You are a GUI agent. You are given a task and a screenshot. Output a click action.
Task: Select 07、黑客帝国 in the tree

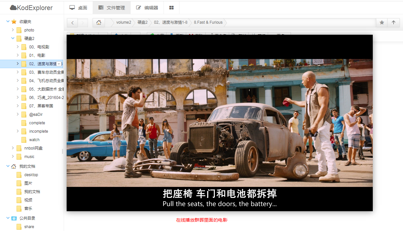[41, 106]
